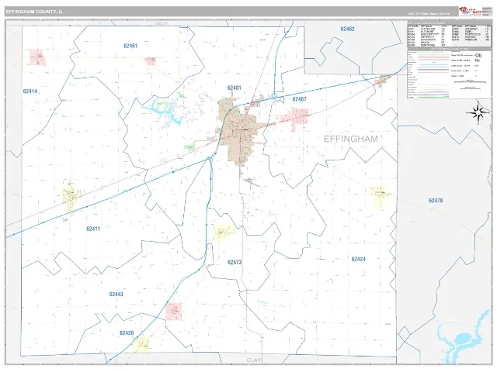
Task: Click the pink town area near 62467
Action: [296, 118]
